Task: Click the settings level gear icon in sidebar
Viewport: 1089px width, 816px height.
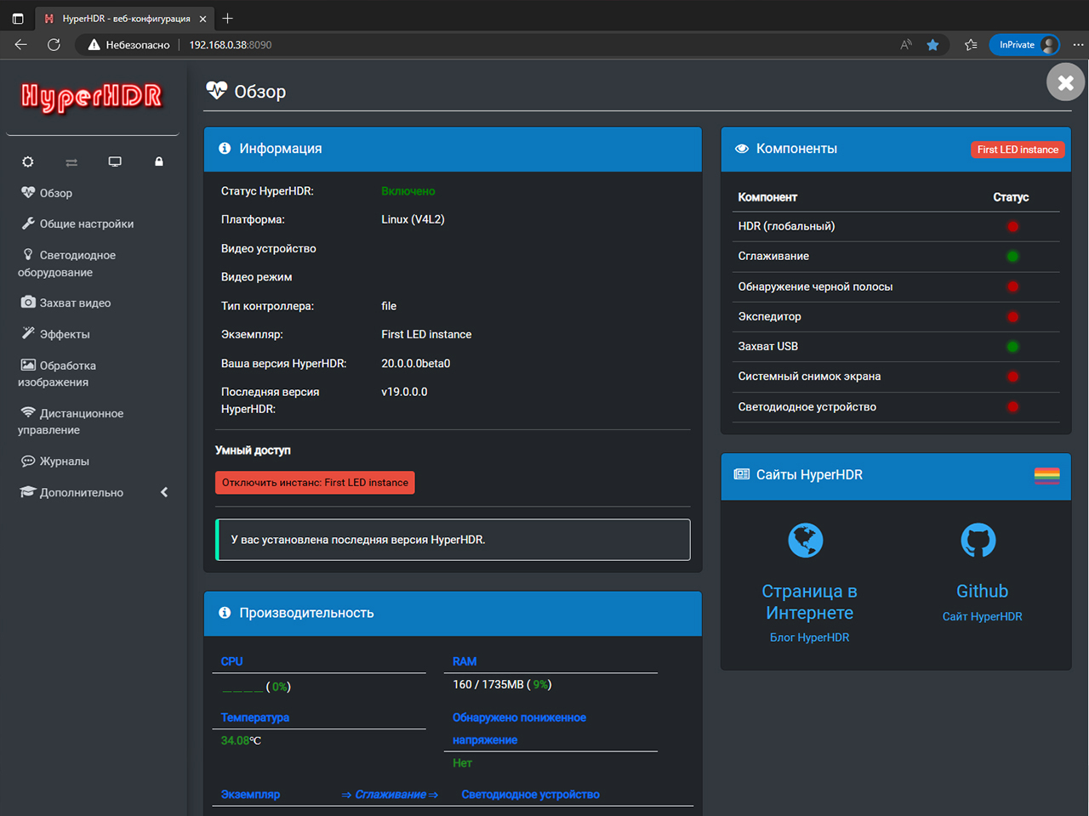Action: [x=28, y=161]
